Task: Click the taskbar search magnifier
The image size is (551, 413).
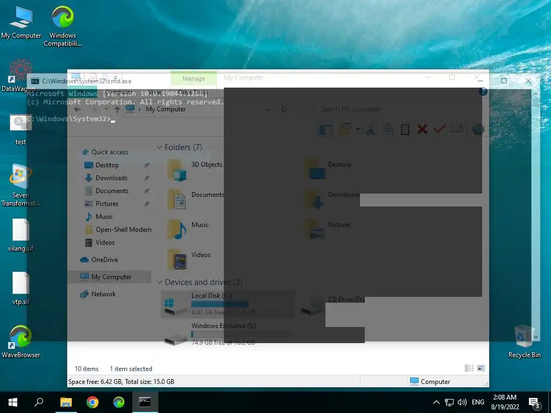Action: (39, 402)
